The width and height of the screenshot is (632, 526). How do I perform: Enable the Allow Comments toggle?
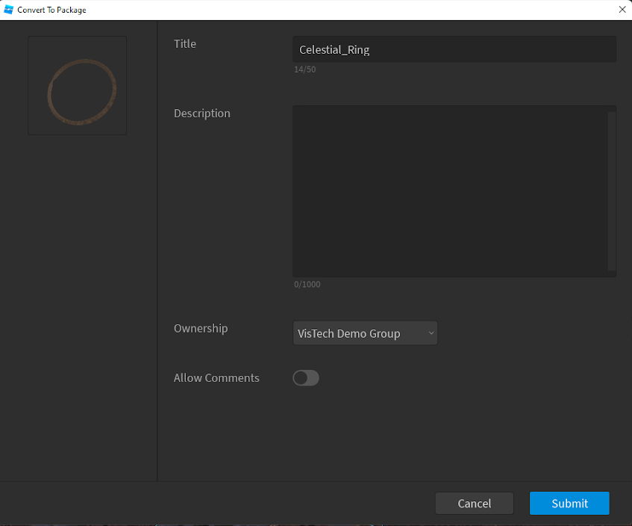click(306, 378)
